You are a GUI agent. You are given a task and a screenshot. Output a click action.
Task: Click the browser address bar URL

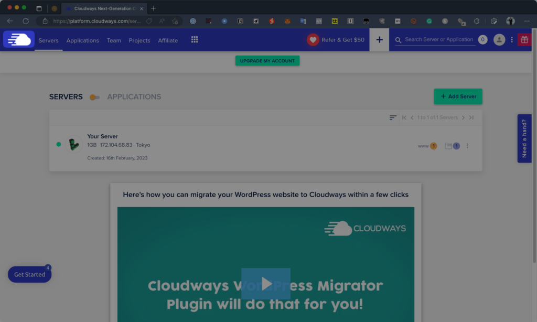[96, 21]
